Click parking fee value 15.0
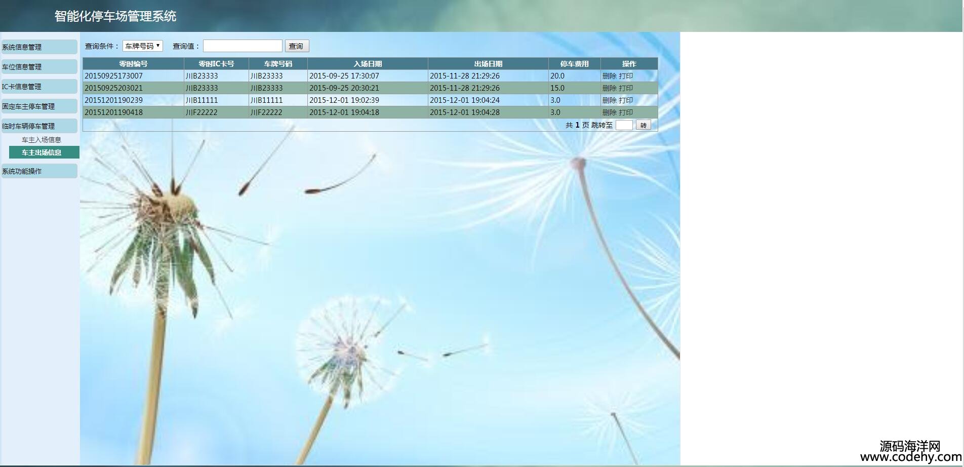 [x=574, y=88]
